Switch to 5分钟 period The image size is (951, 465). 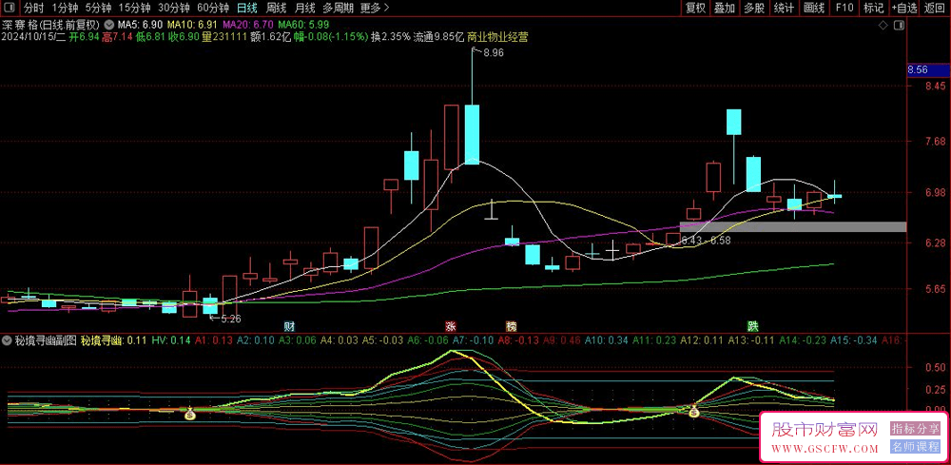[x=98, y=8]
